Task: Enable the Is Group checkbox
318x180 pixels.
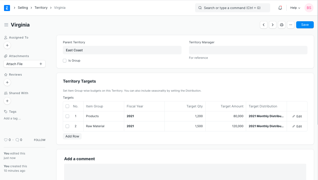Action: [x=65, y=61]
